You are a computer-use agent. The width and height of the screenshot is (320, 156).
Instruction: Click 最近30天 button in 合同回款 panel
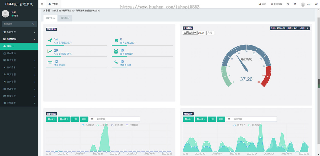coord(64,119)
